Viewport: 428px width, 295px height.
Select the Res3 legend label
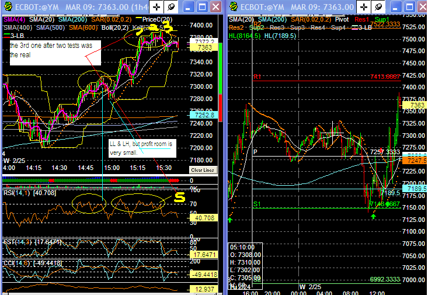pos(277,27)
